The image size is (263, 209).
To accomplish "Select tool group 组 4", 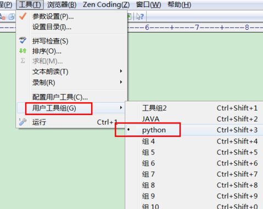I will (x=194, y=141).
